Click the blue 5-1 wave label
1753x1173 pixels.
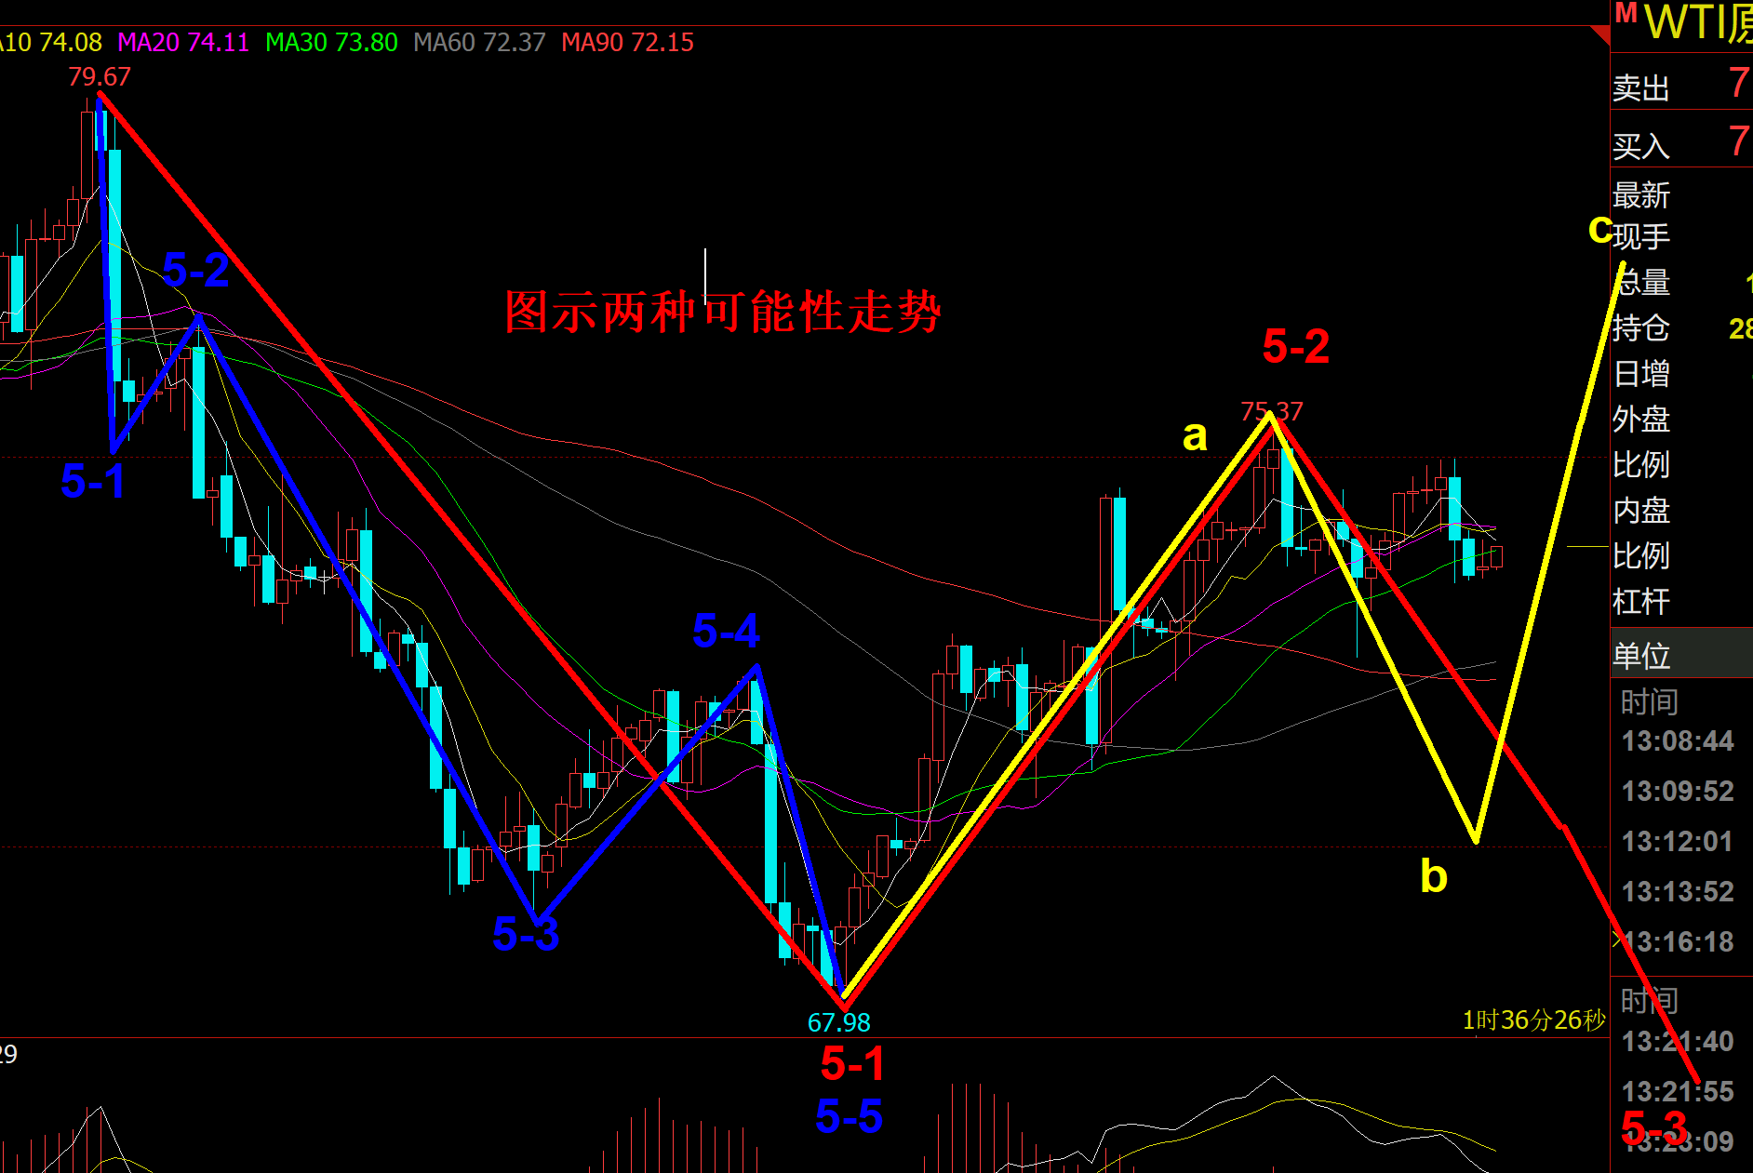[x=92, y=481]
